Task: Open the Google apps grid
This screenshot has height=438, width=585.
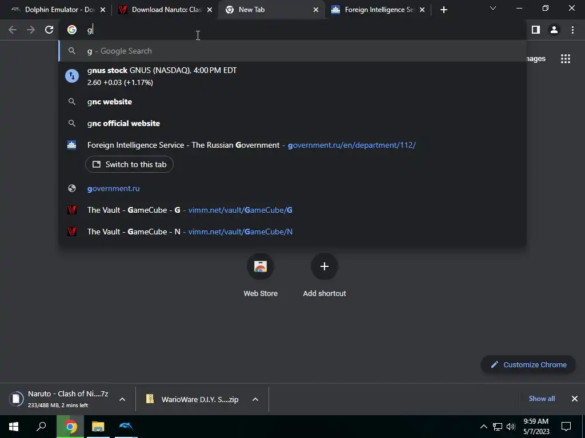Action: click(x=566, y=59)
